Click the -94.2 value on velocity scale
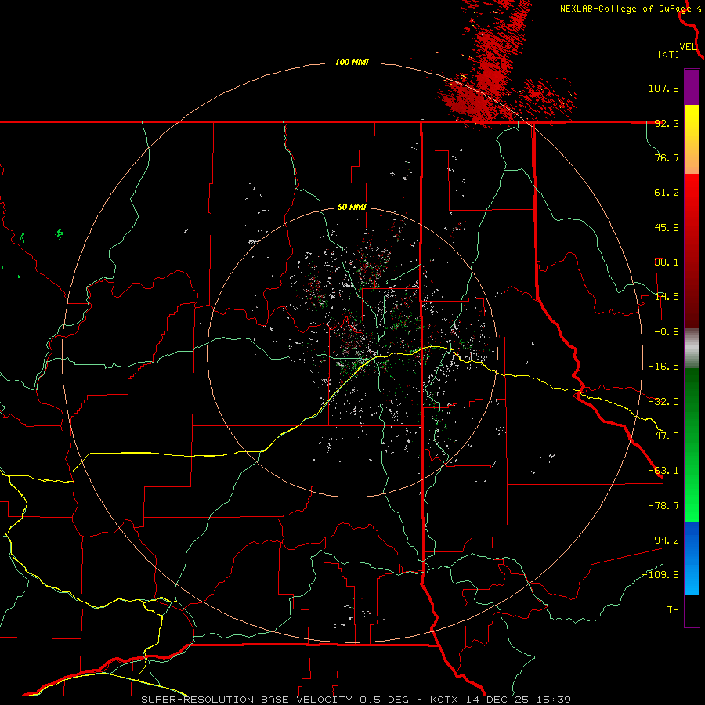This screenshot has height=705, width=705. [663, 540]
